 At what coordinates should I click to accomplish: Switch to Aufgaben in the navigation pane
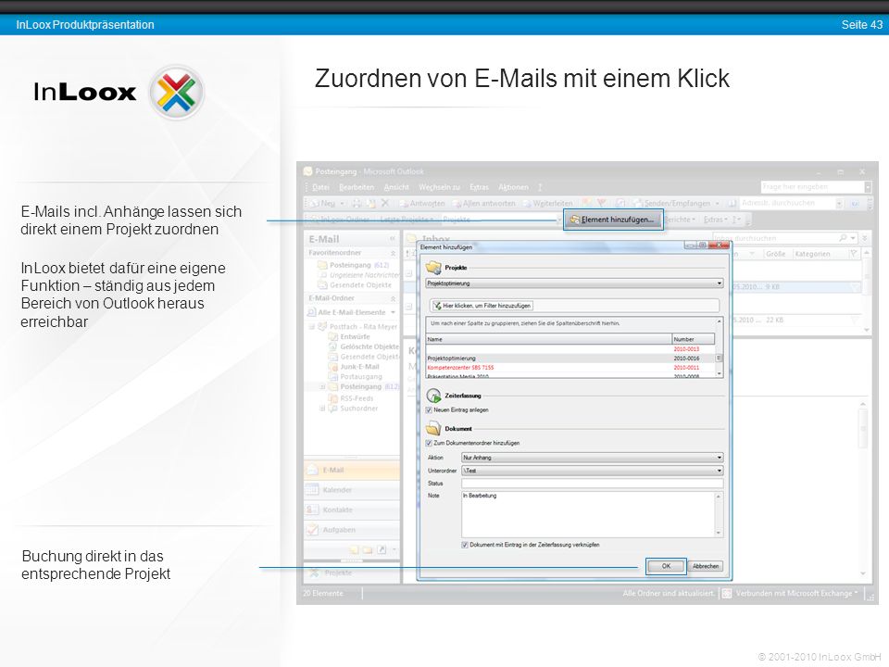click(352, 530)
